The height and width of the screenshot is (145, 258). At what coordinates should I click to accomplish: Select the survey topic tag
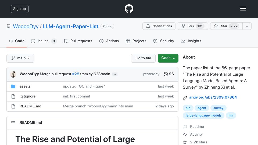[218, 108]
